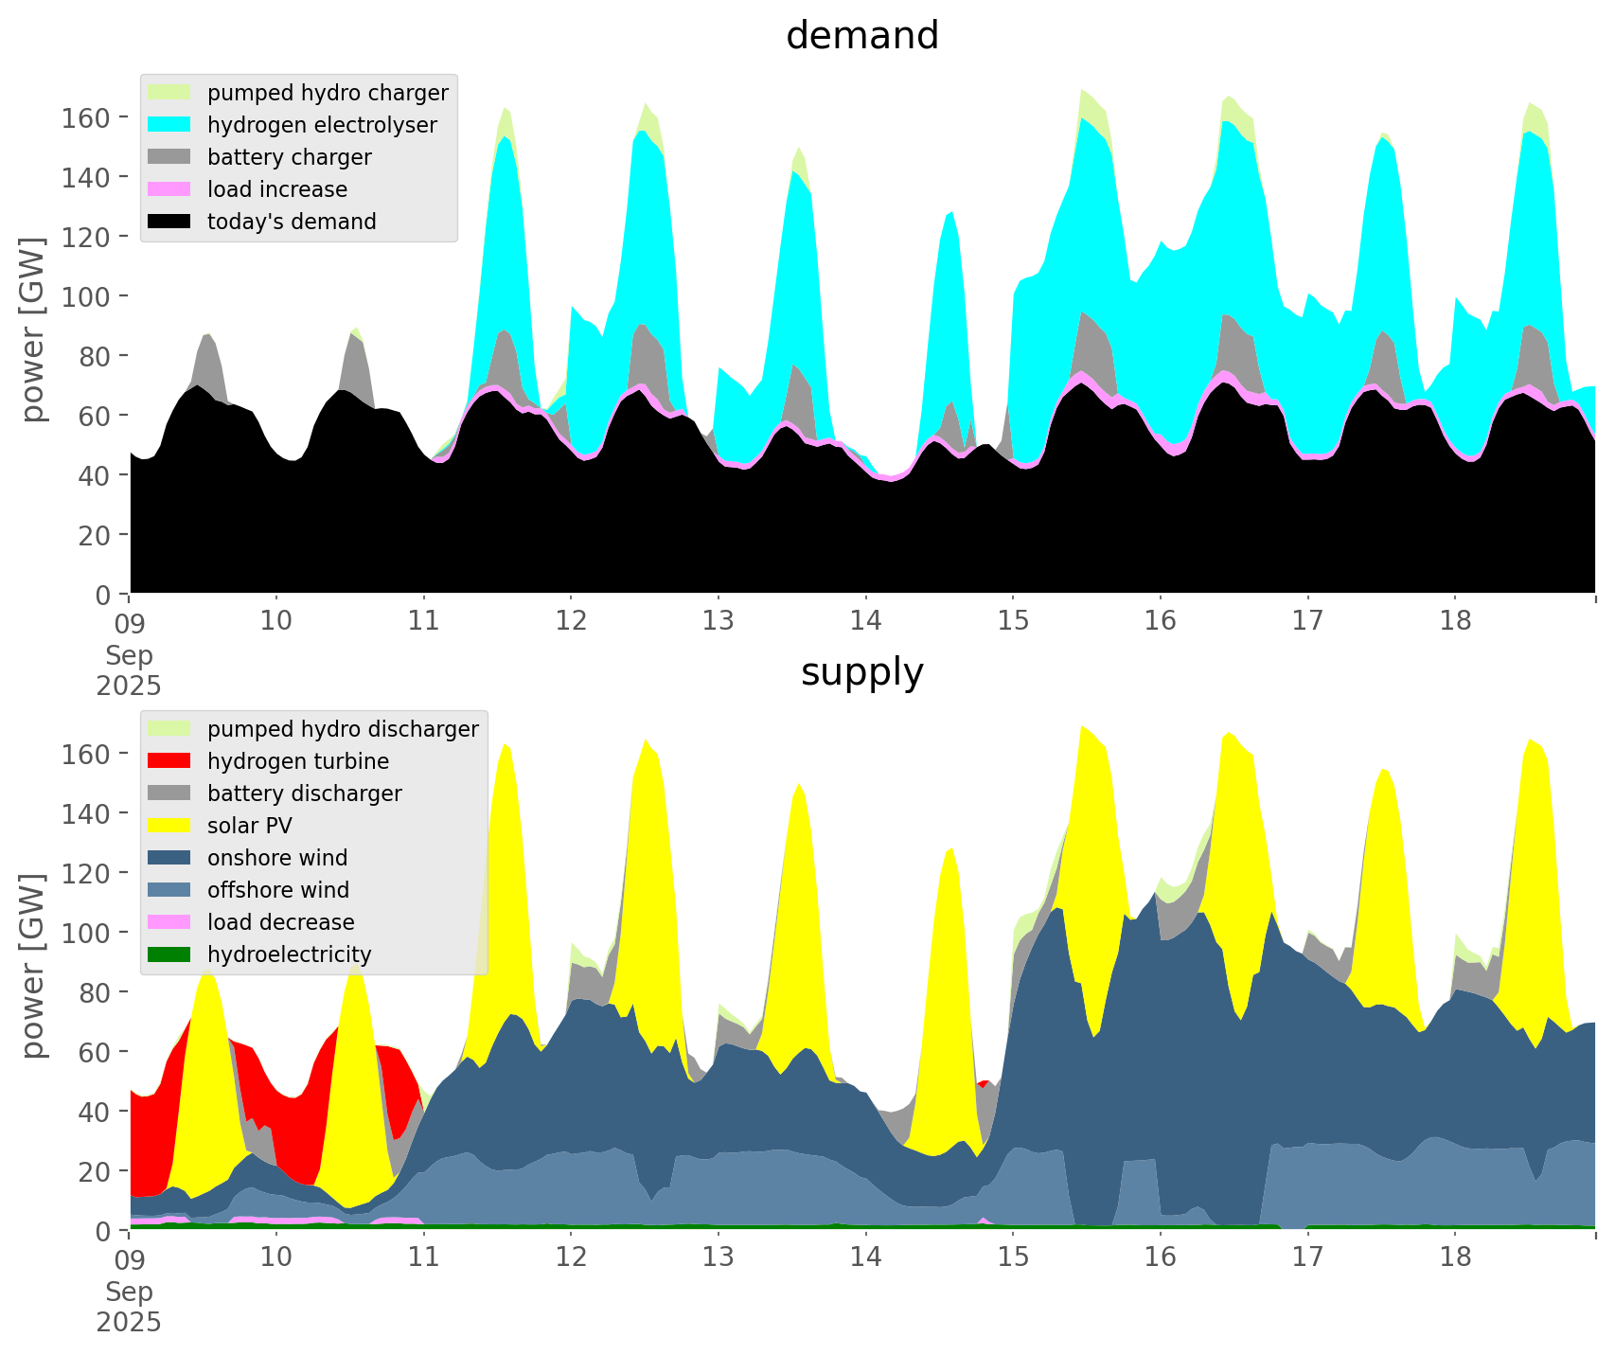Click the pumped hydro discharger legend swatch
This screenshot has width=1615, height=1355.
point(169,729)
